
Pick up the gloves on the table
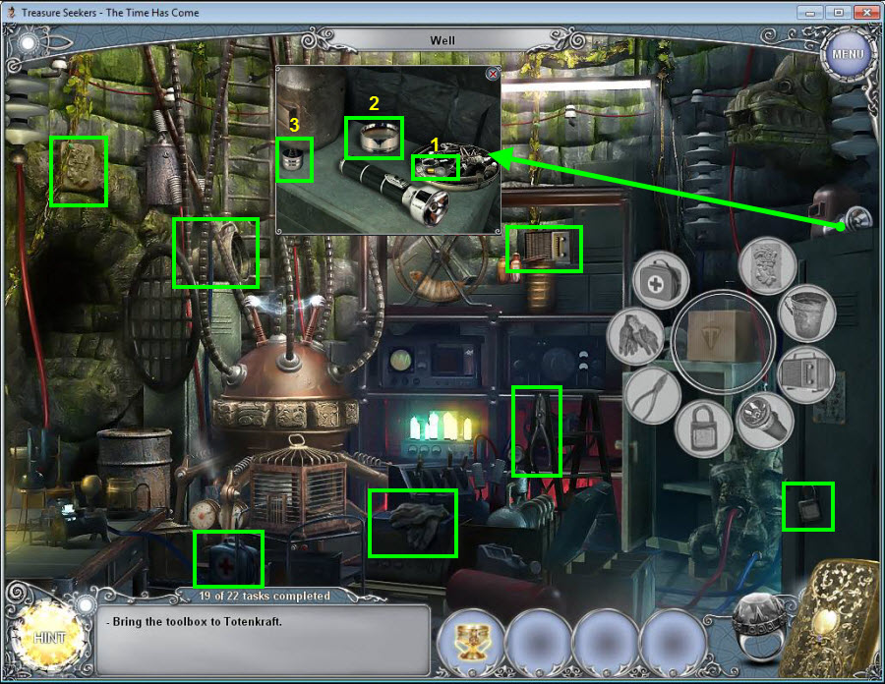[x=412, y=523]
